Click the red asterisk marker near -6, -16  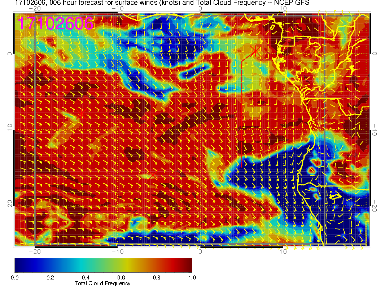point(153,175)
